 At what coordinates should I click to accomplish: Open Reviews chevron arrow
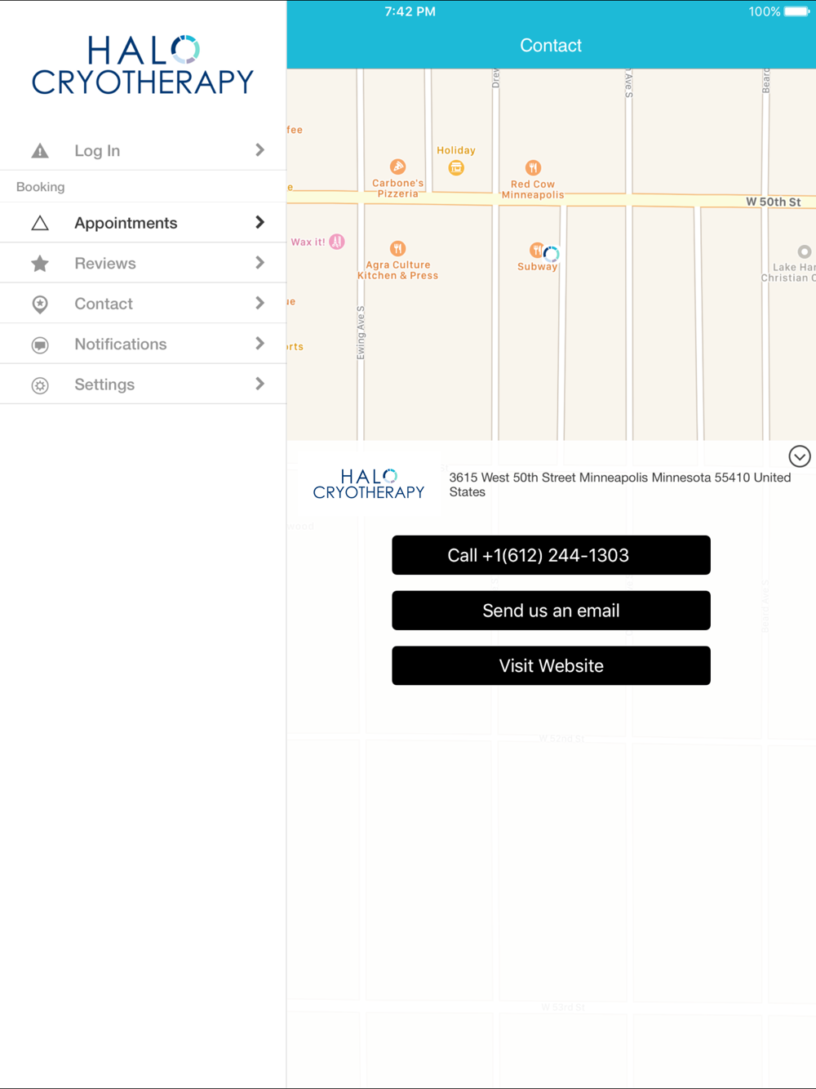pyautogui.click(x=259, y=263)
